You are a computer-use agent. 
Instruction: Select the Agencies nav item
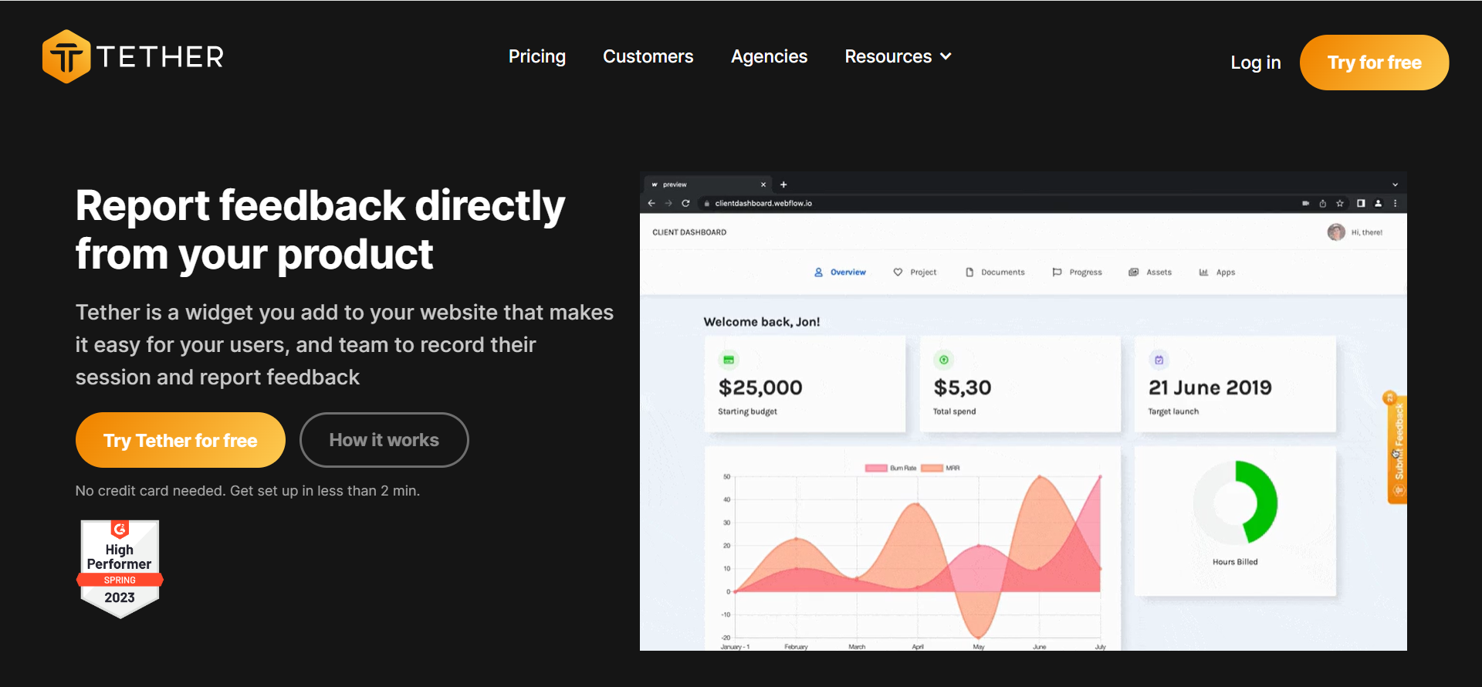769,56
